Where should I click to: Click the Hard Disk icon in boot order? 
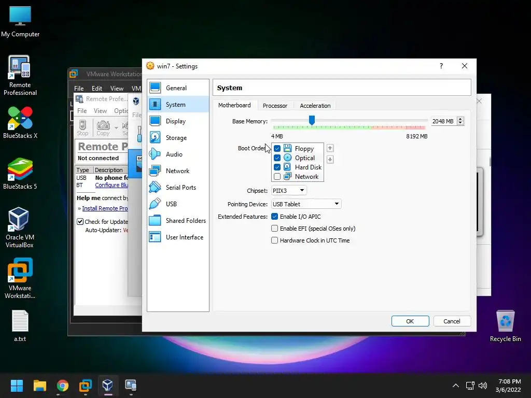pos(287,167)
